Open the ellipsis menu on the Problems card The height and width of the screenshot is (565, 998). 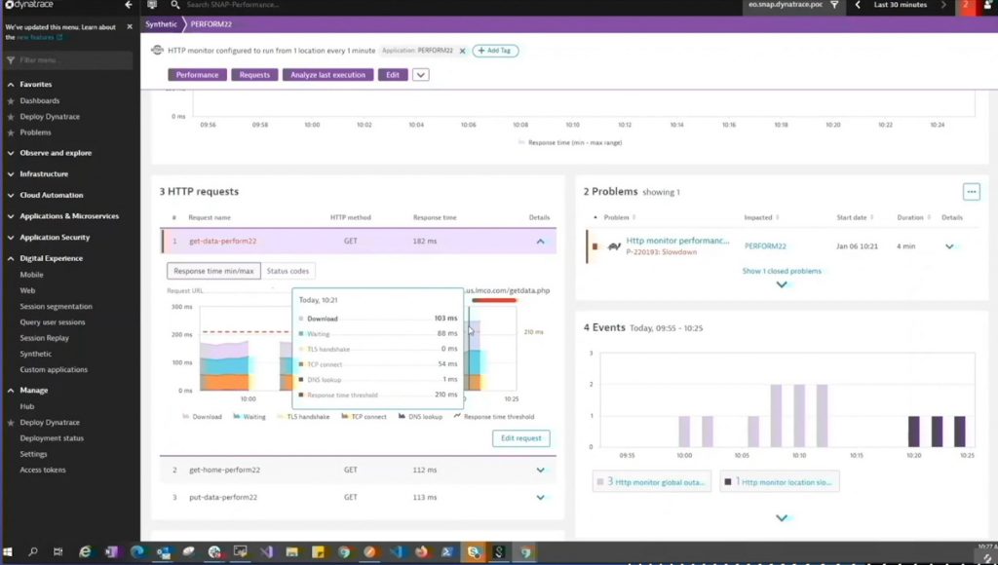pyautogui.click(x=971, y=192)
